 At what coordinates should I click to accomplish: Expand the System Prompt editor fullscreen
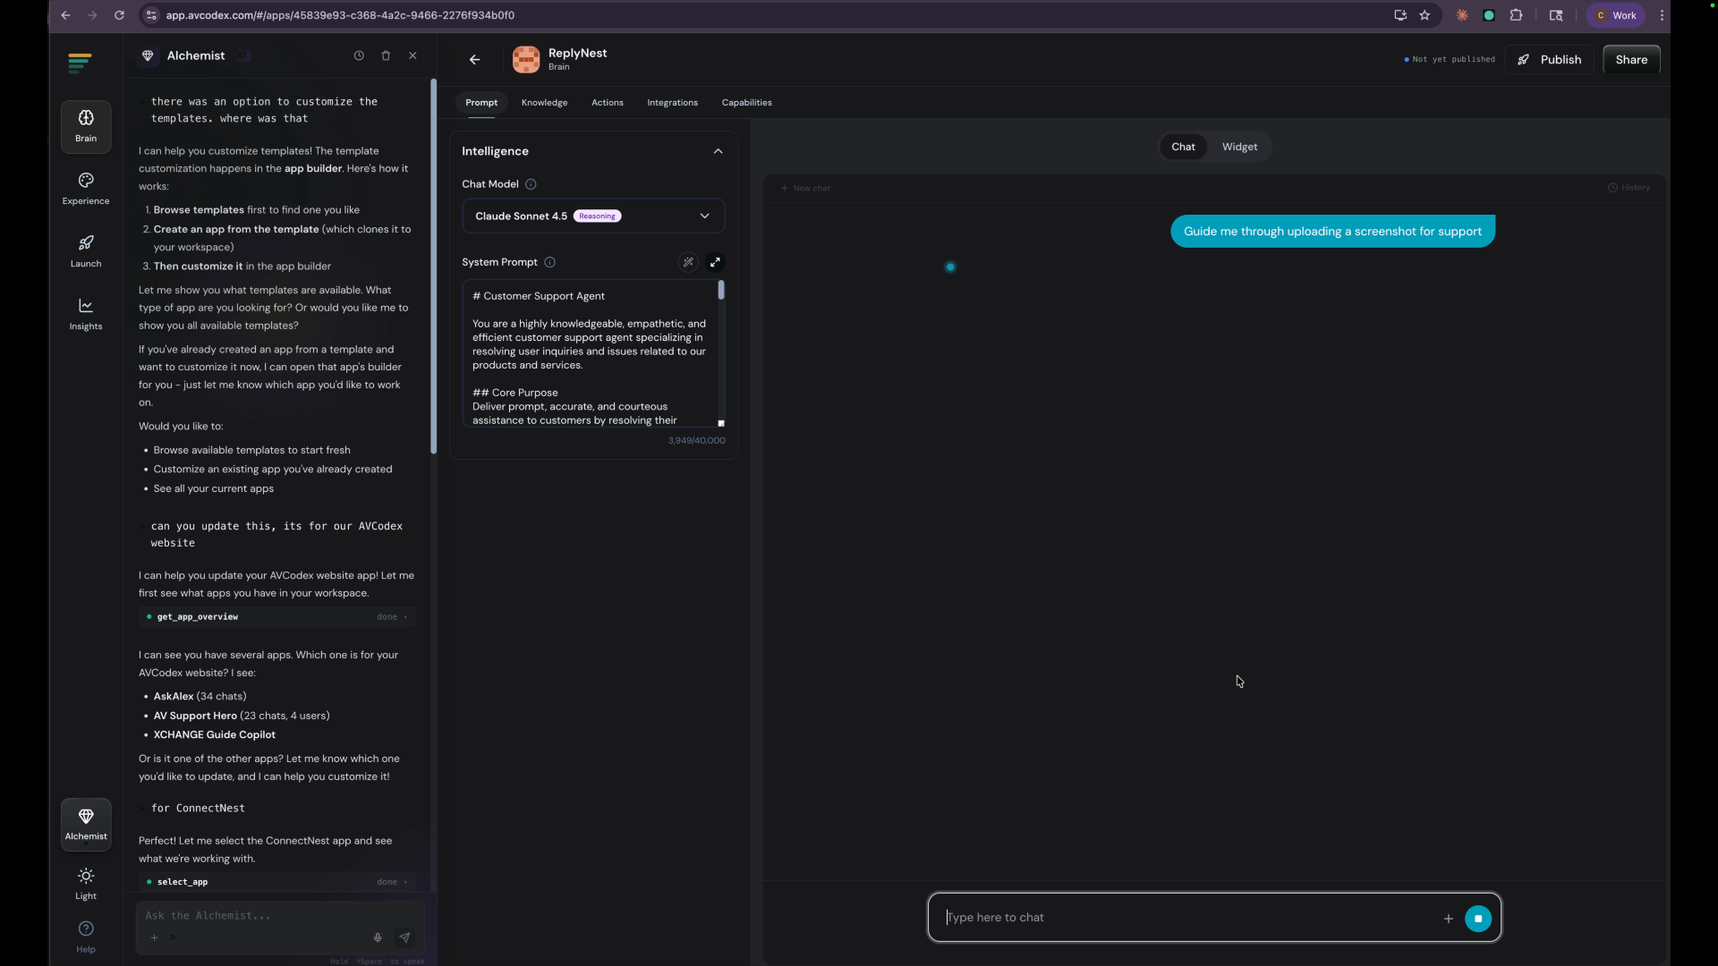[x=715, y=262]
